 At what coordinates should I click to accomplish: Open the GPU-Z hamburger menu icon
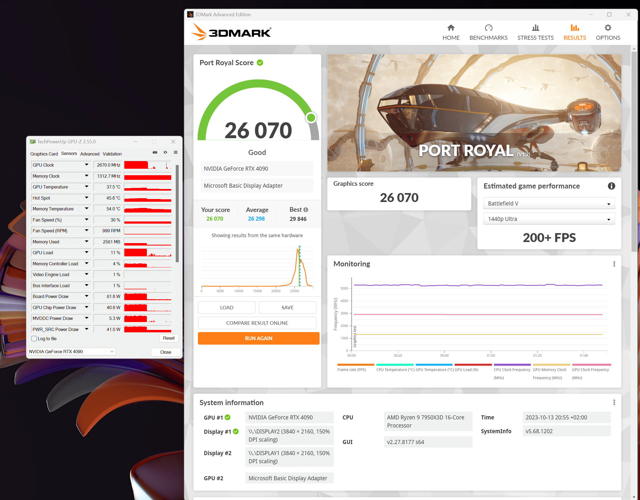tap(175, 153)
